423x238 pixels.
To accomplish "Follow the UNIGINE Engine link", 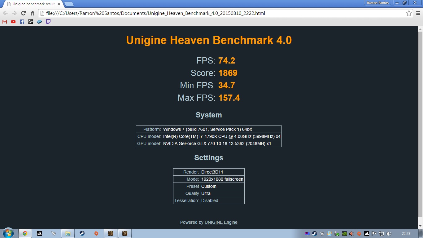I will [x=221, y=222].
